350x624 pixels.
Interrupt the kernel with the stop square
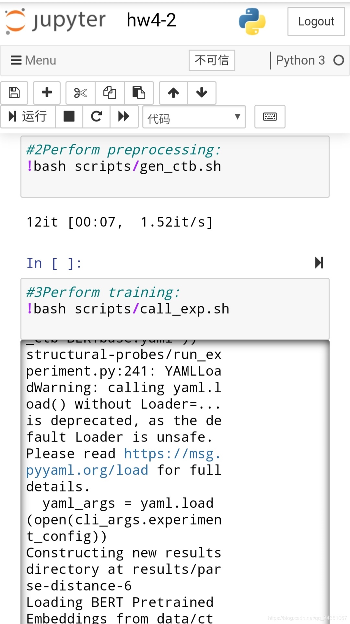(x=69, y=116)
